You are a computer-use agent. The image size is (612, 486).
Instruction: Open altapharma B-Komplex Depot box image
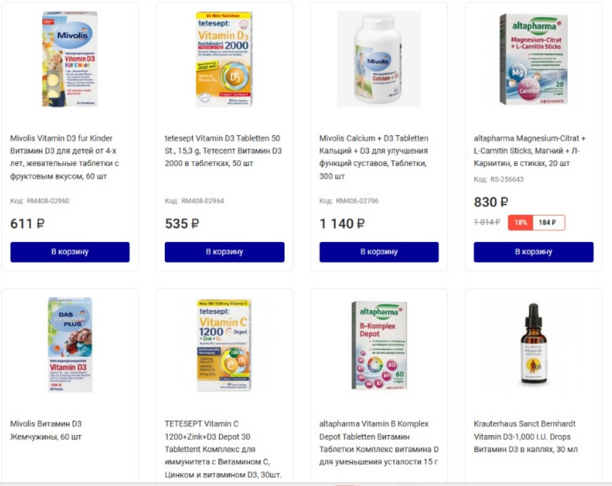click(x=379, y=345)
